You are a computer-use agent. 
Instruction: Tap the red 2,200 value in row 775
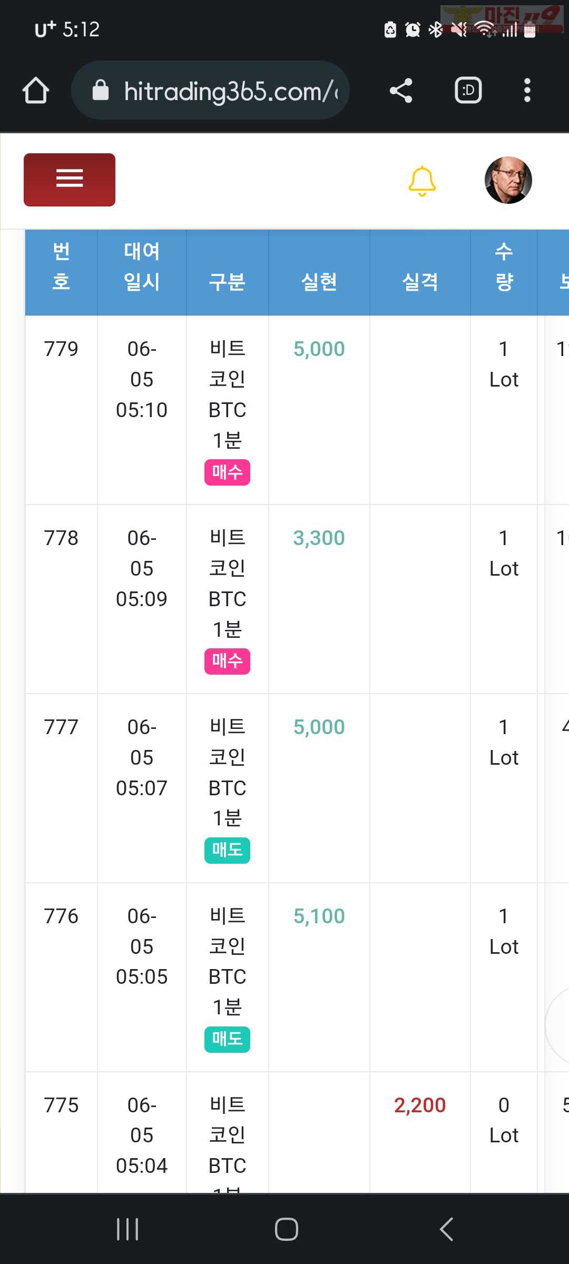pyautogui.click(x=420, y=1105)
